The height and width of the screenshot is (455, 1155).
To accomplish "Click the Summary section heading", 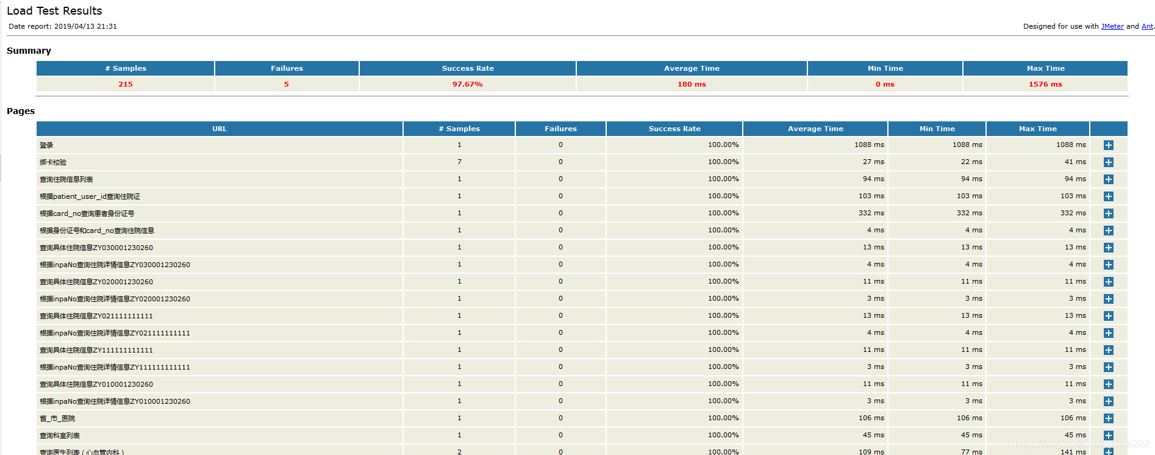I will tap(29, 51).
